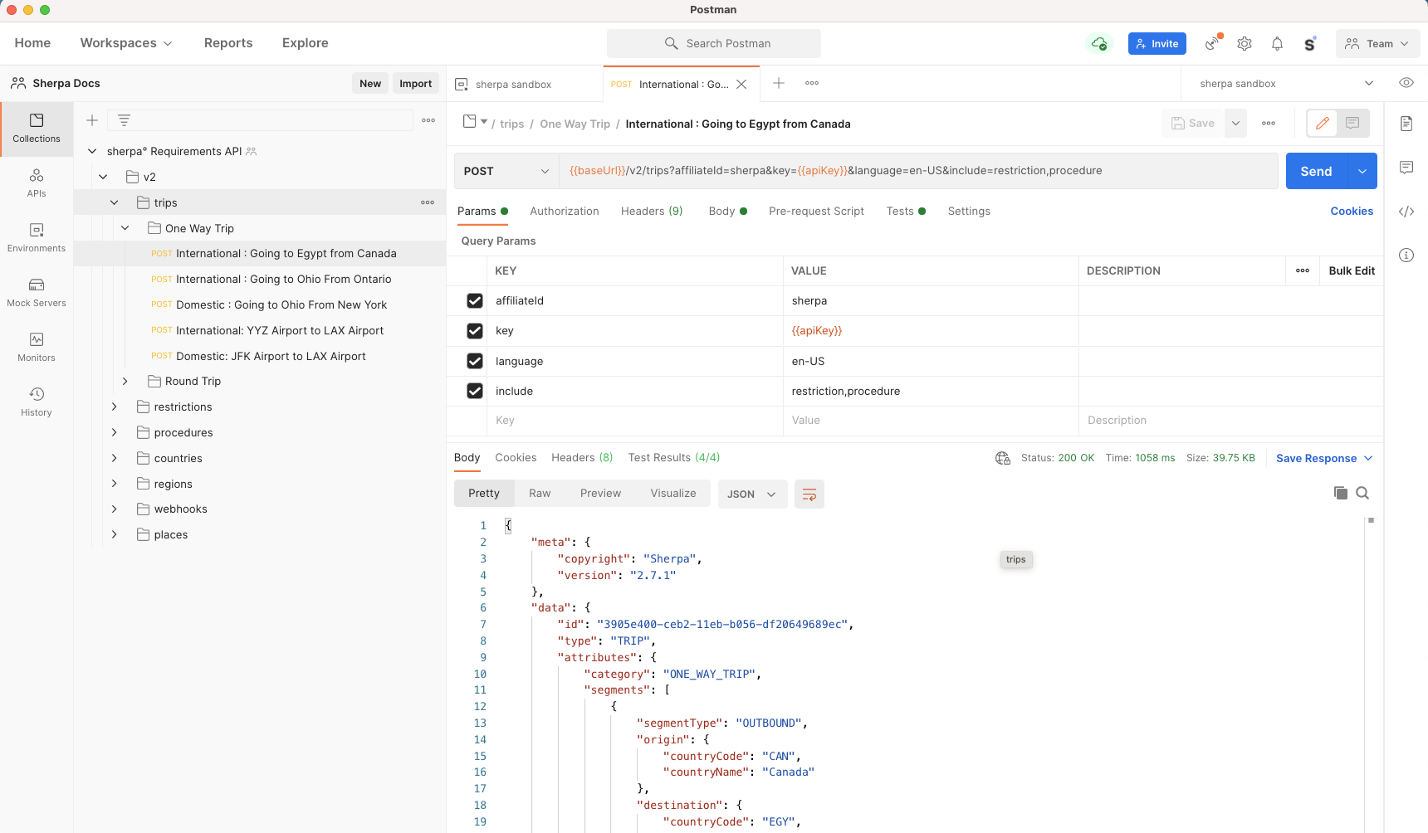Open the Team dropdown
This screenshot has width=1428, height=833.
point(1377,43)
